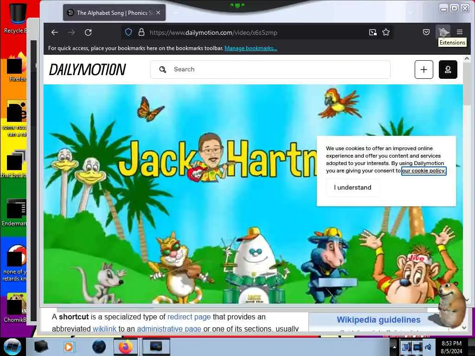Open administrative page link in Wikipedia window
This screenshot has width=475, height=356.
[x=169, y=329]
